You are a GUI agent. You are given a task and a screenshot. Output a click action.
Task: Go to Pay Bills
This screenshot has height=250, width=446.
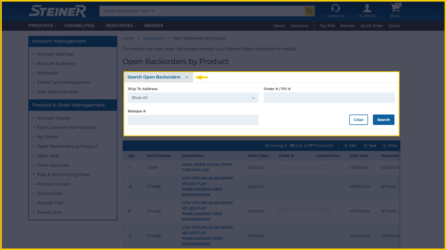pos(327,26)
